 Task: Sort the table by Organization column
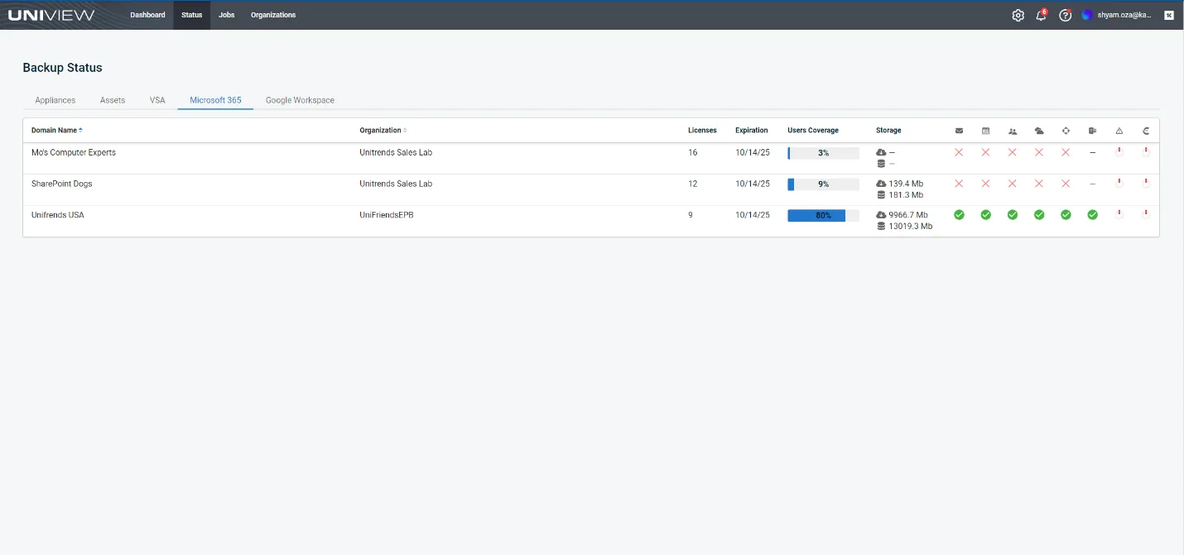[381, 131]
